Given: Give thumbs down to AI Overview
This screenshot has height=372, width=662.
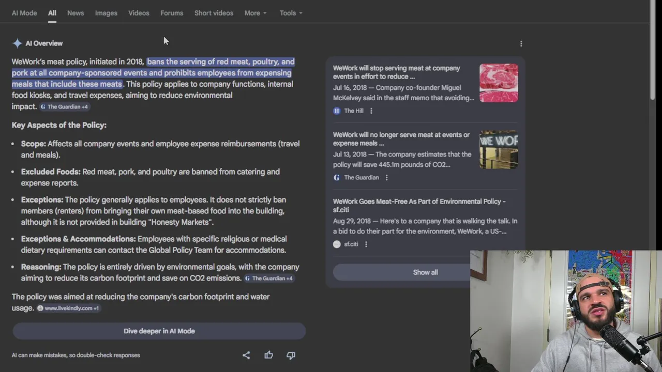Looking at the screenshot, I should [x=291, y=355].
